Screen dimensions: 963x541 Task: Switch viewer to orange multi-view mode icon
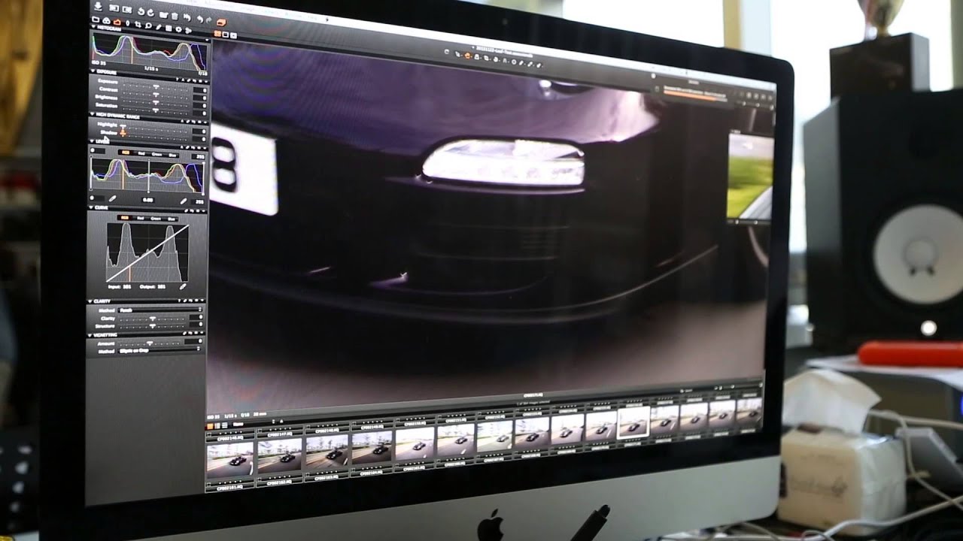click(217, 34)
